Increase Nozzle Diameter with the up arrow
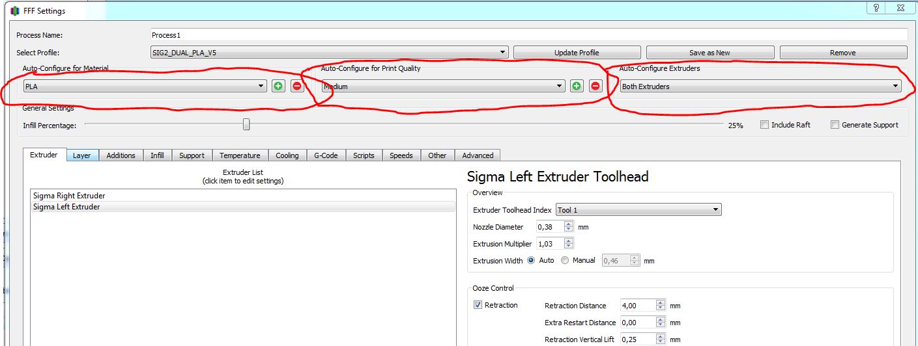Screen dimensions: 918x346 click(x=569, y=224)
